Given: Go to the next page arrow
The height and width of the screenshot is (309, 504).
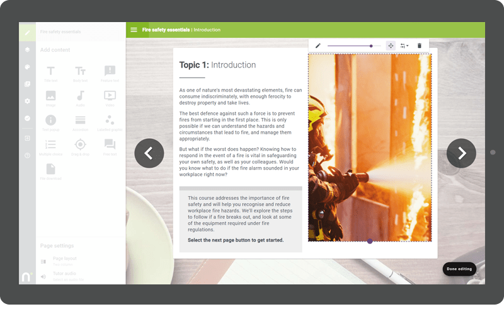Looking at the screenshot, I should [461, 153].
